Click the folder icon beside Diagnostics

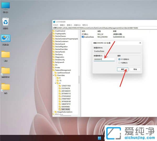pos(54,57)
